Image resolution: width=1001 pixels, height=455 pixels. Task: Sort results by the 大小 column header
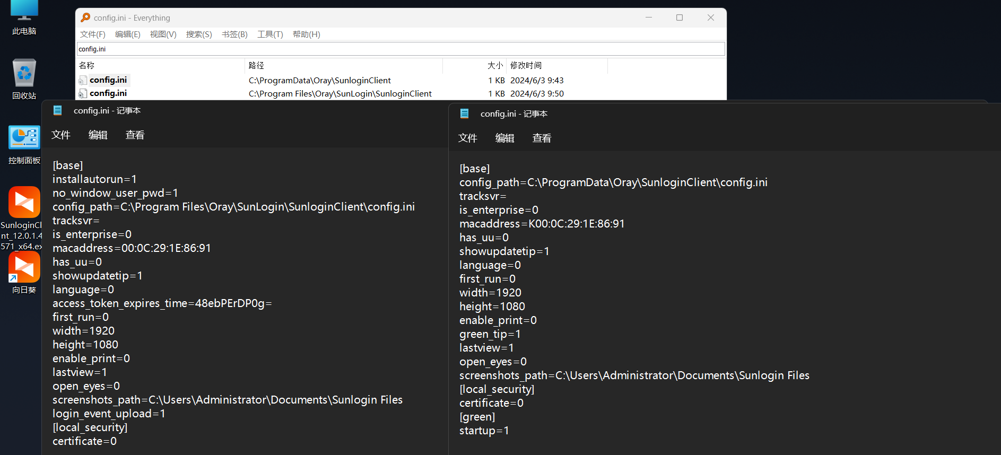[x=475, y=65]
